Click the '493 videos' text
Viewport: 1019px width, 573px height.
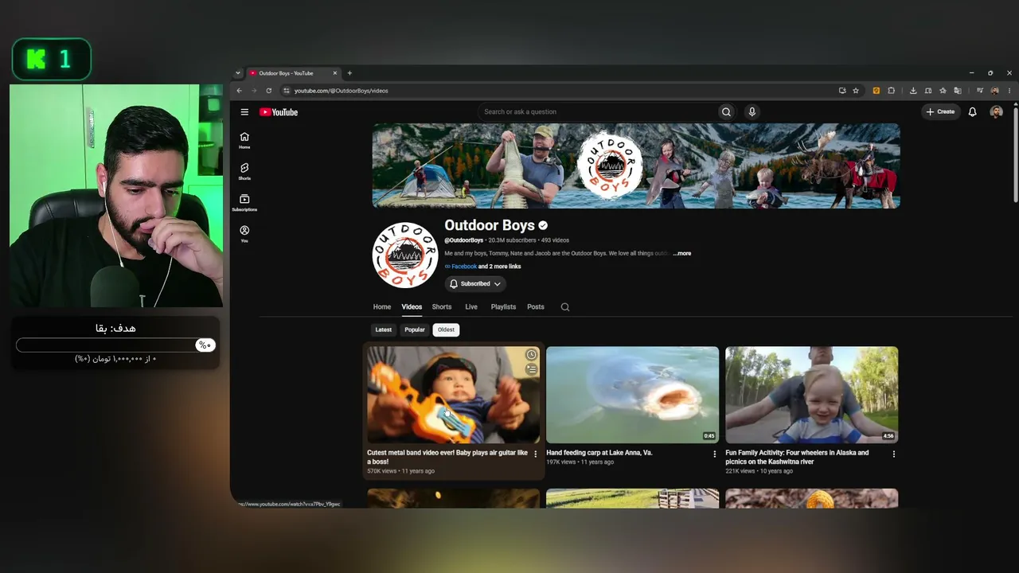click(555, 240)
